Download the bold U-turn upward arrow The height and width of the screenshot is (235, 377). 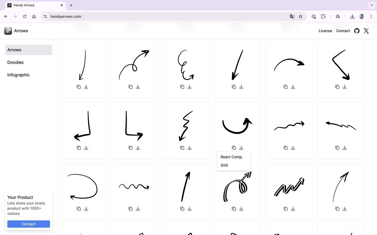point(241,148)
